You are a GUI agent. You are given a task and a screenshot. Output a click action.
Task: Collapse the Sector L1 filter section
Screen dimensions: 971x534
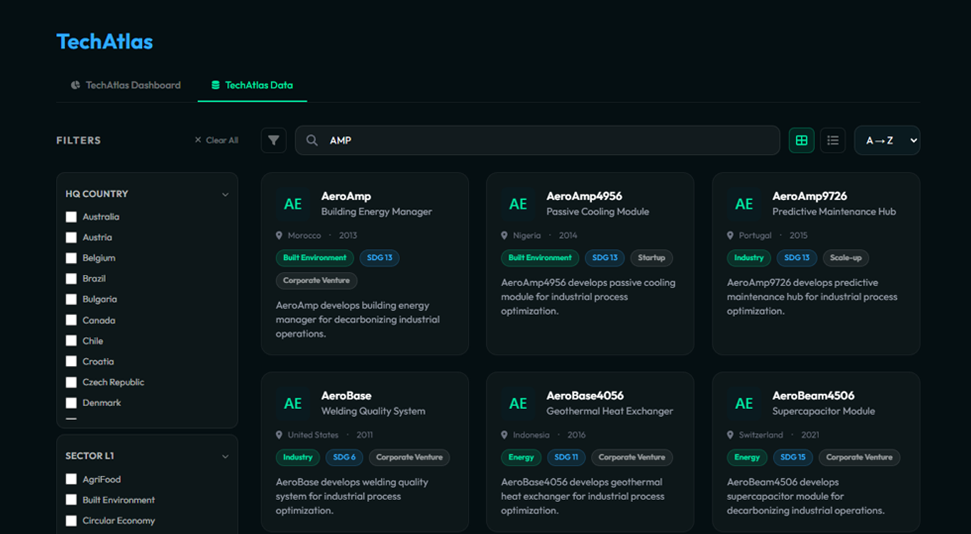click(225, 456)
